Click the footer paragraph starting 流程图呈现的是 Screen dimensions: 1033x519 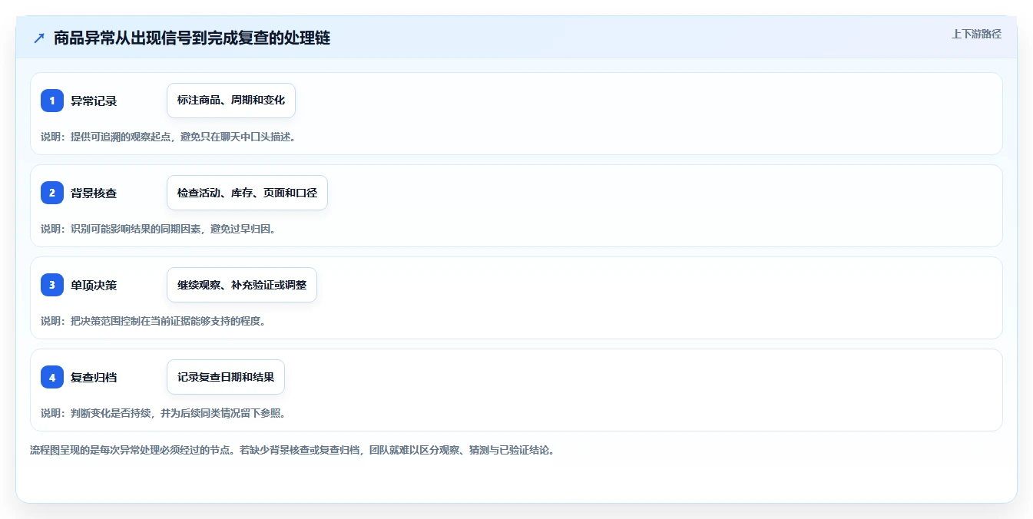[x=292, y=450]
